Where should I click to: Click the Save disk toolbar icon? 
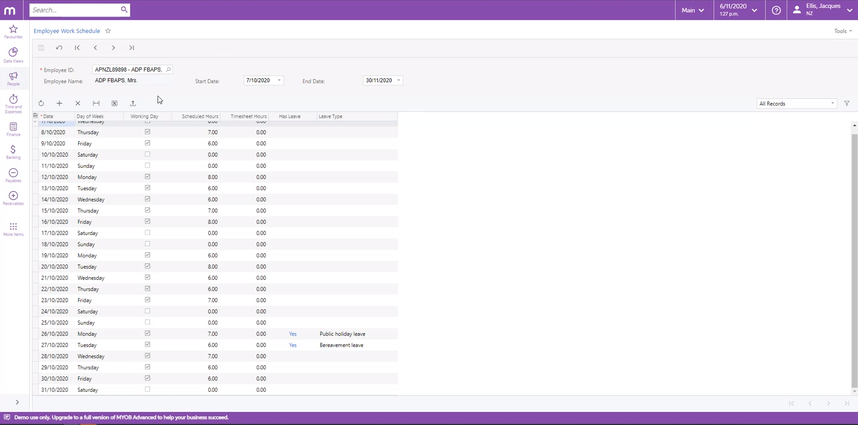click(x=41, y=48)
